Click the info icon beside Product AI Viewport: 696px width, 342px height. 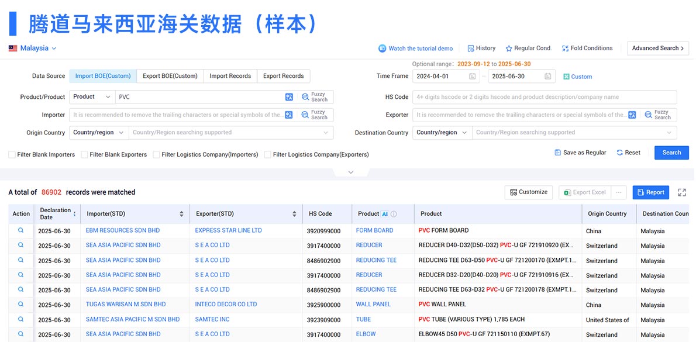tap(394, 214)
